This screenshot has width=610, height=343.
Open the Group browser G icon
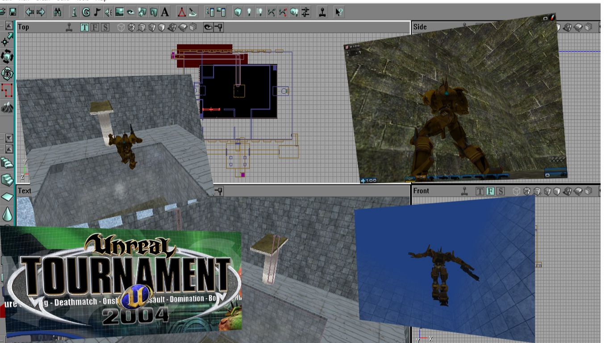click(86, 12)
